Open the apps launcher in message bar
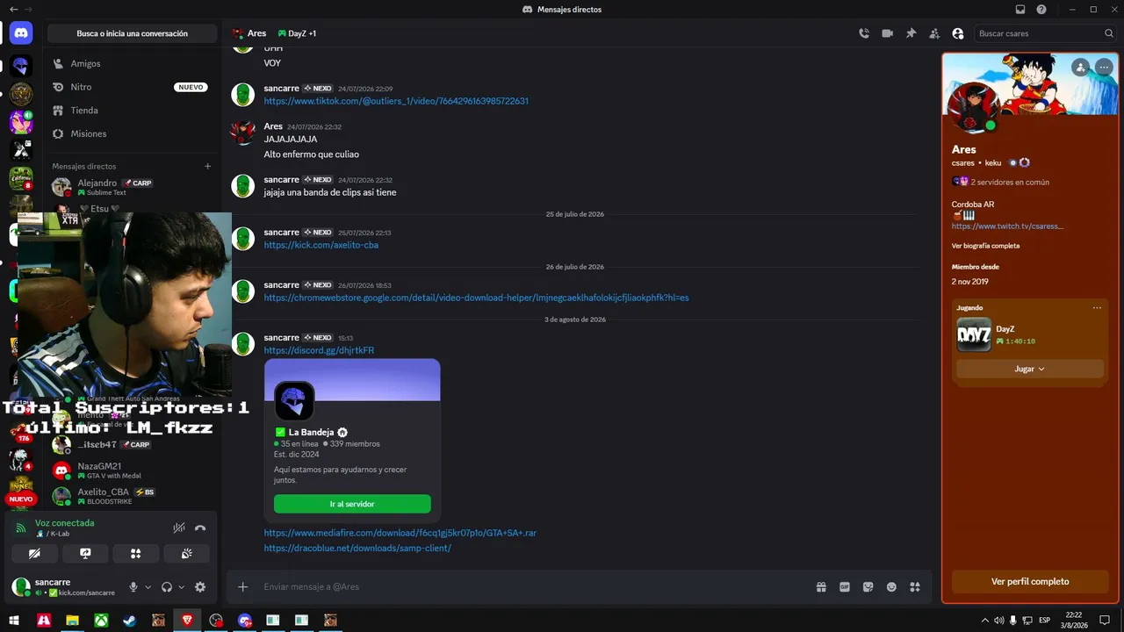1124x632 pixels. (914, 586)
